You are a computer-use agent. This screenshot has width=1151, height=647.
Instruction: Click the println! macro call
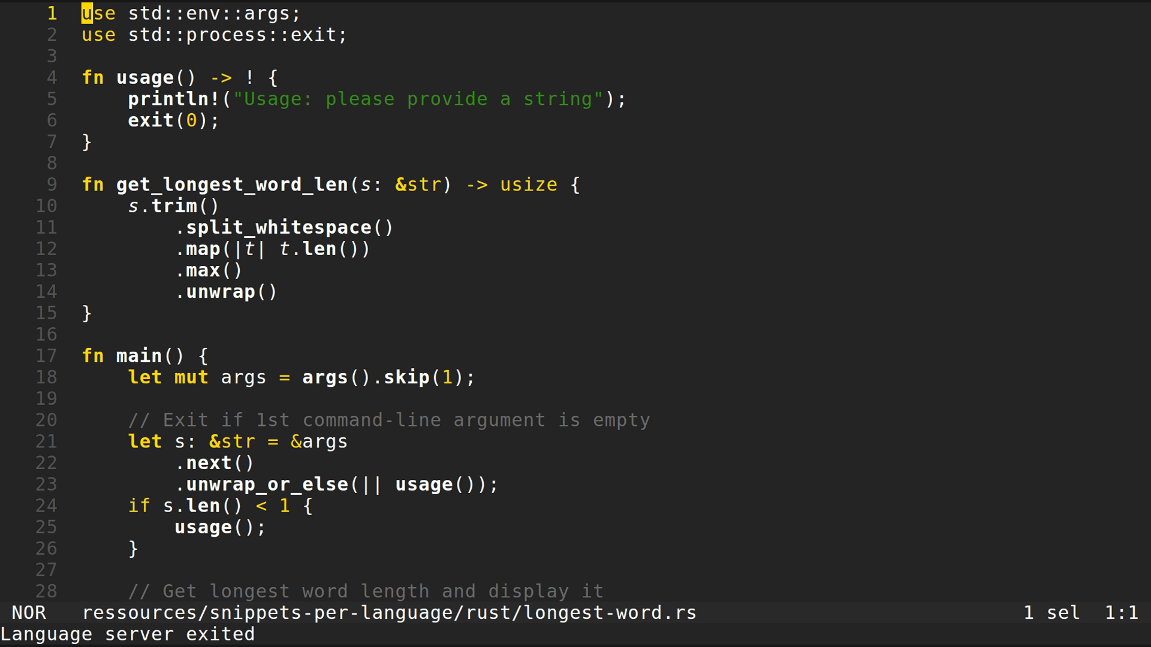click(x=173, y=99)
